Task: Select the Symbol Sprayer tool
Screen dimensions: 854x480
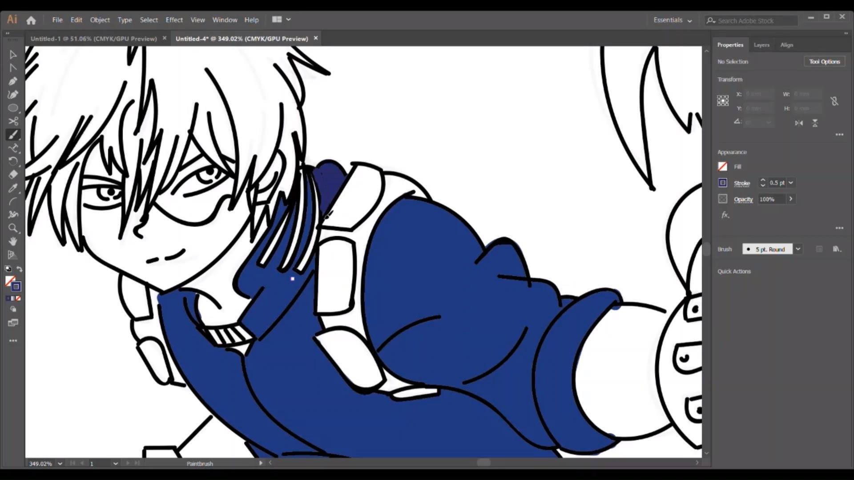Action: [13, 215]
